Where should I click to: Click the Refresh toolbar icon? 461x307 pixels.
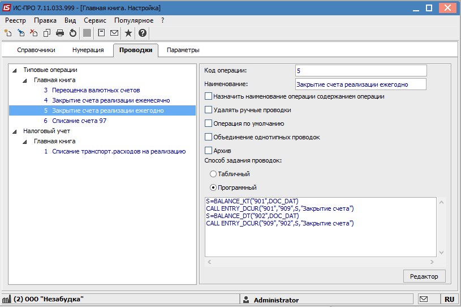72,33
